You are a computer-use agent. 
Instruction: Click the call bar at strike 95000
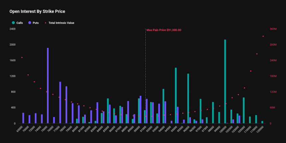[176, 95]
